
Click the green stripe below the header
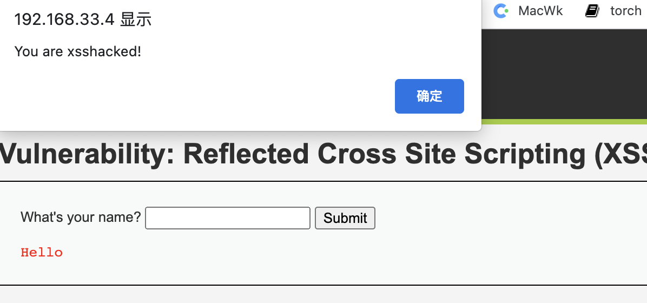pyautogui.click(x=563, y=121)
